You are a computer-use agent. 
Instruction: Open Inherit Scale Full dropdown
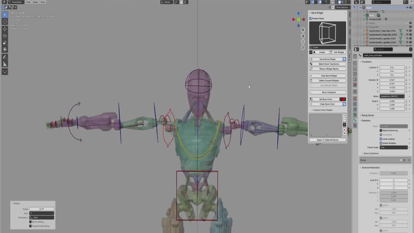point(394,147)
